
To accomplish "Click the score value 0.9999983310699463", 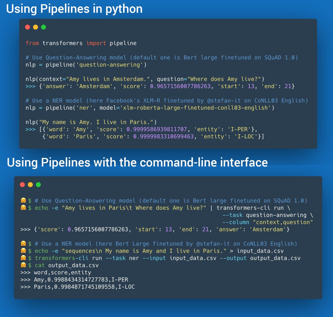I will point(163,137).
